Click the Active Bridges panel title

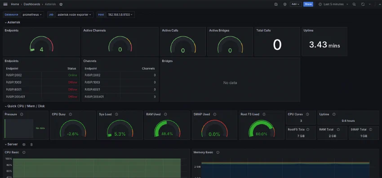point(219,31)
